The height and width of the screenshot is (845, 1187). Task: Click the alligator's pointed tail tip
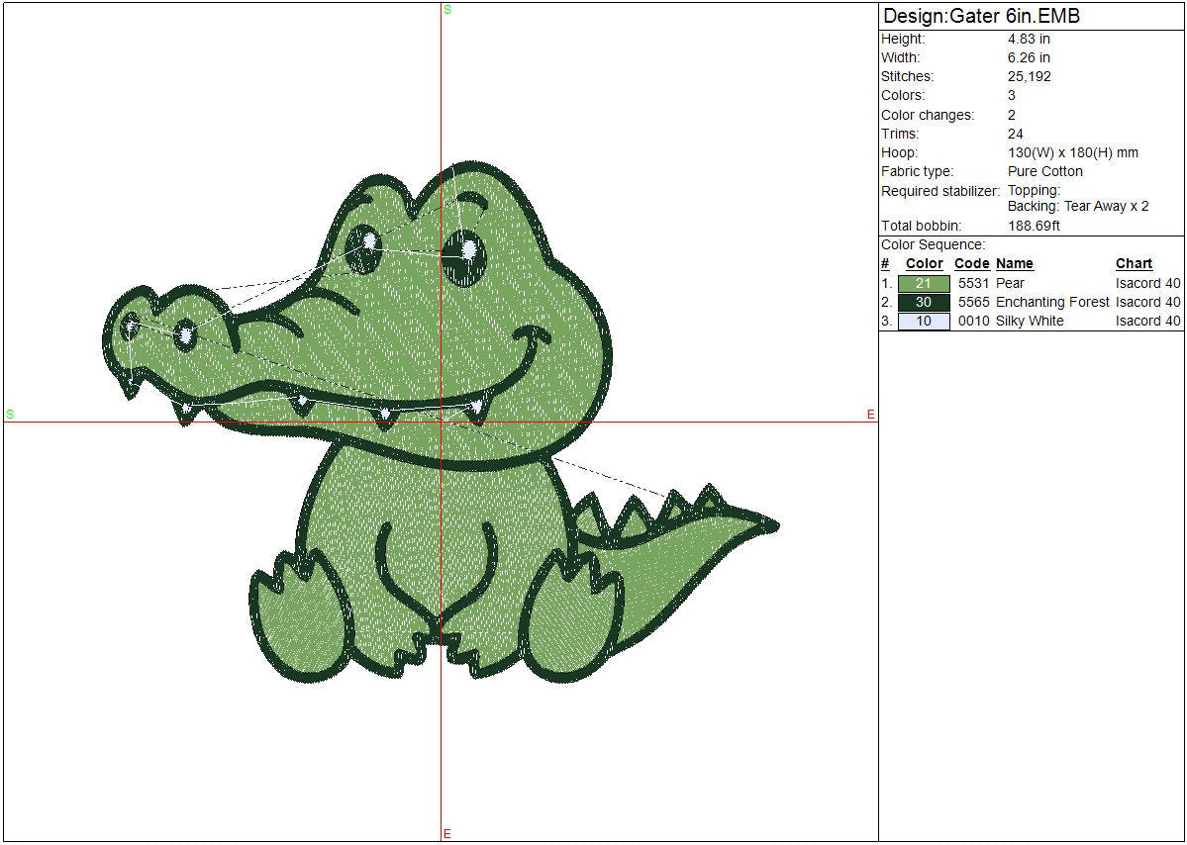coord(772,525)
